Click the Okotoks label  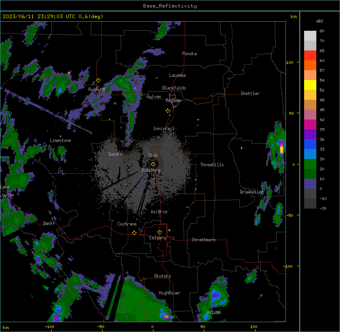[x=163, y=276]
